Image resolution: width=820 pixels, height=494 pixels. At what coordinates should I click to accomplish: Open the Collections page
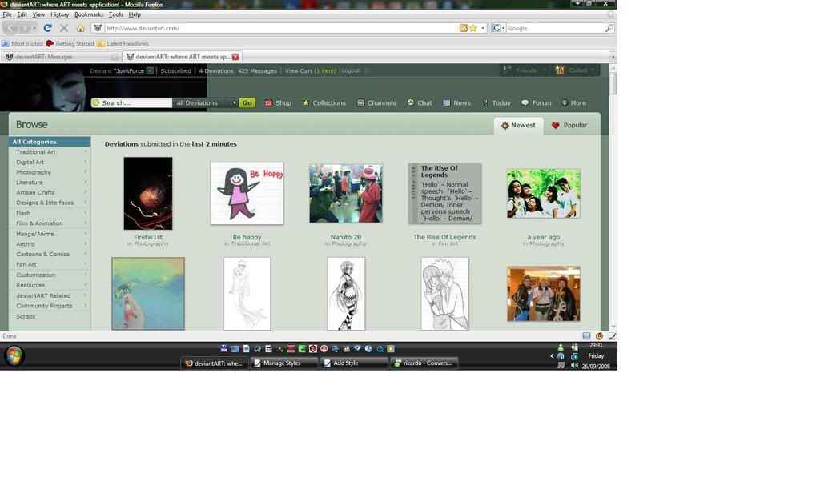coord(324,102)
